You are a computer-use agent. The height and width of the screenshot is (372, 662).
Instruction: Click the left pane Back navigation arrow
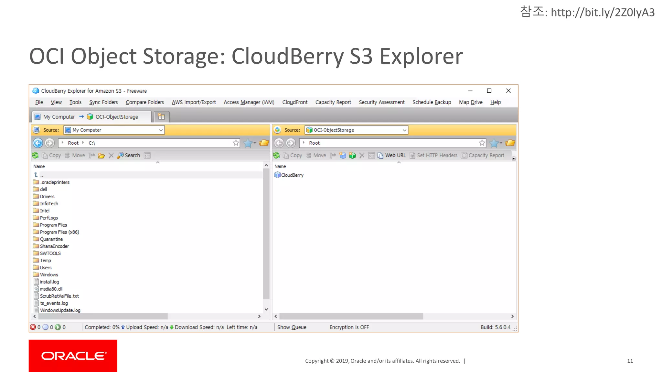click(x=38, y=143)
